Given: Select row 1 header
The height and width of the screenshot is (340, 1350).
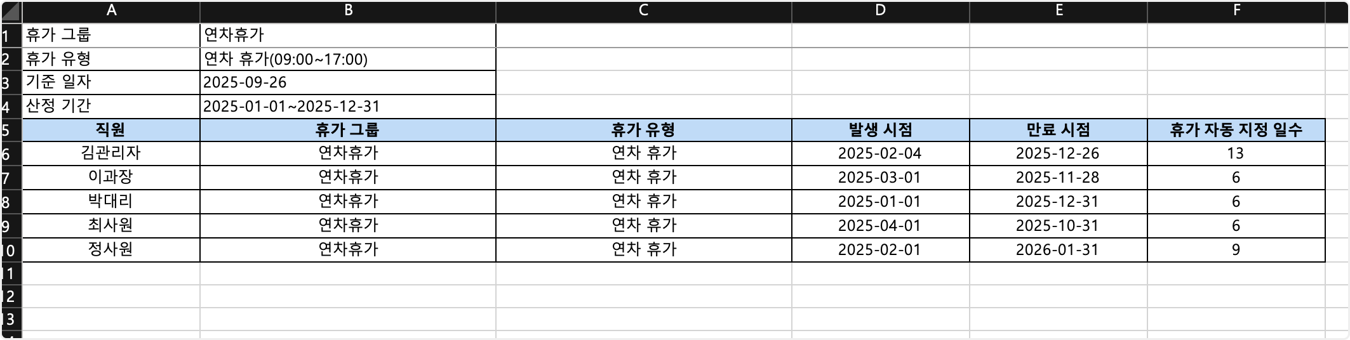Looking at the screenshot, I should tap(8, 36).
